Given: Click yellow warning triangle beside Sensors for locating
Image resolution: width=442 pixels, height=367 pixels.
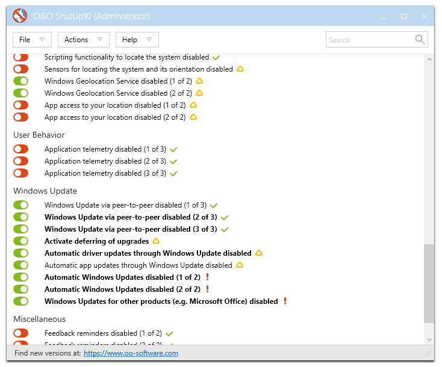Looking at the screenshot, I should point(240,69).
